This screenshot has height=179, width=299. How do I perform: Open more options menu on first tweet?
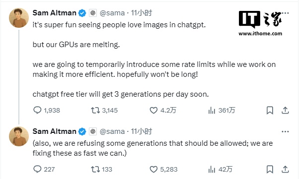(286, 13)
